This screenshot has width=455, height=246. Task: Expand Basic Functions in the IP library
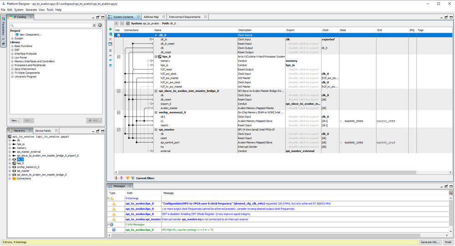pos(12,46)
